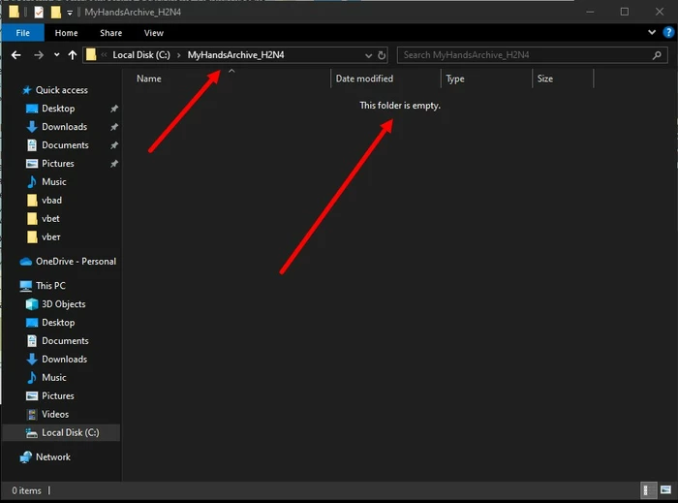Open the vbet folder

click(x=50, y=218)
